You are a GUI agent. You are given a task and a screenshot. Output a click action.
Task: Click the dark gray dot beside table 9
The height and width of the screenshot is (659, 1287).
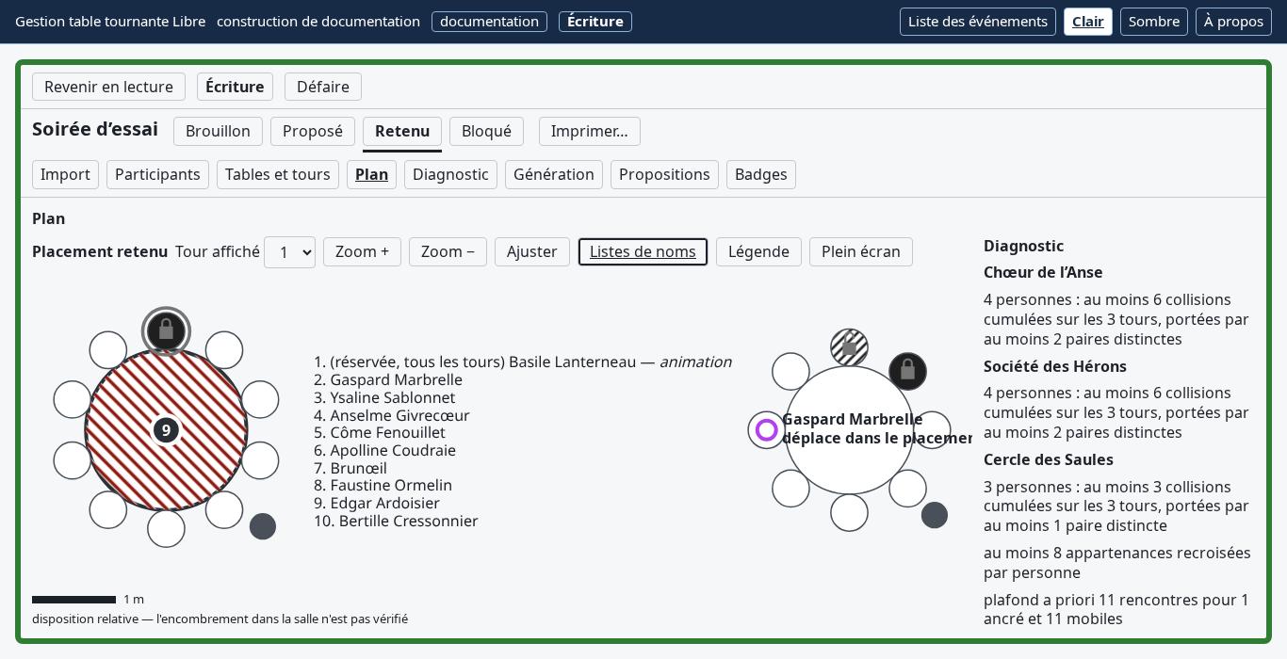tap(263, 526)
